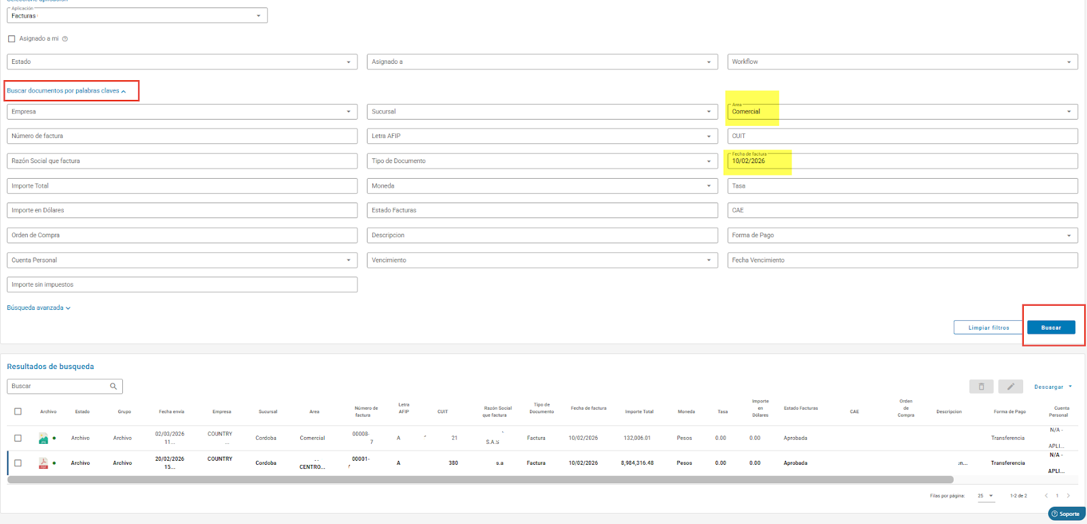Click the Importe en Dólares field

[x=182, y=210]
